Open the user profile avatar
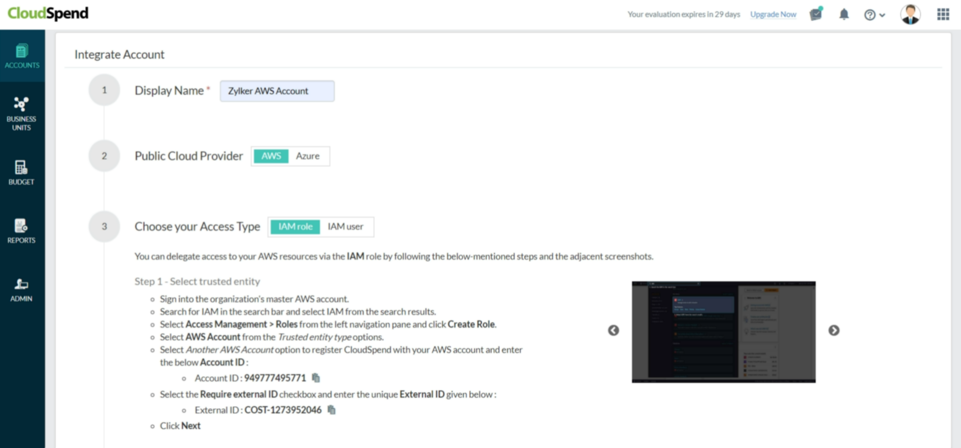 coord(910,14)
